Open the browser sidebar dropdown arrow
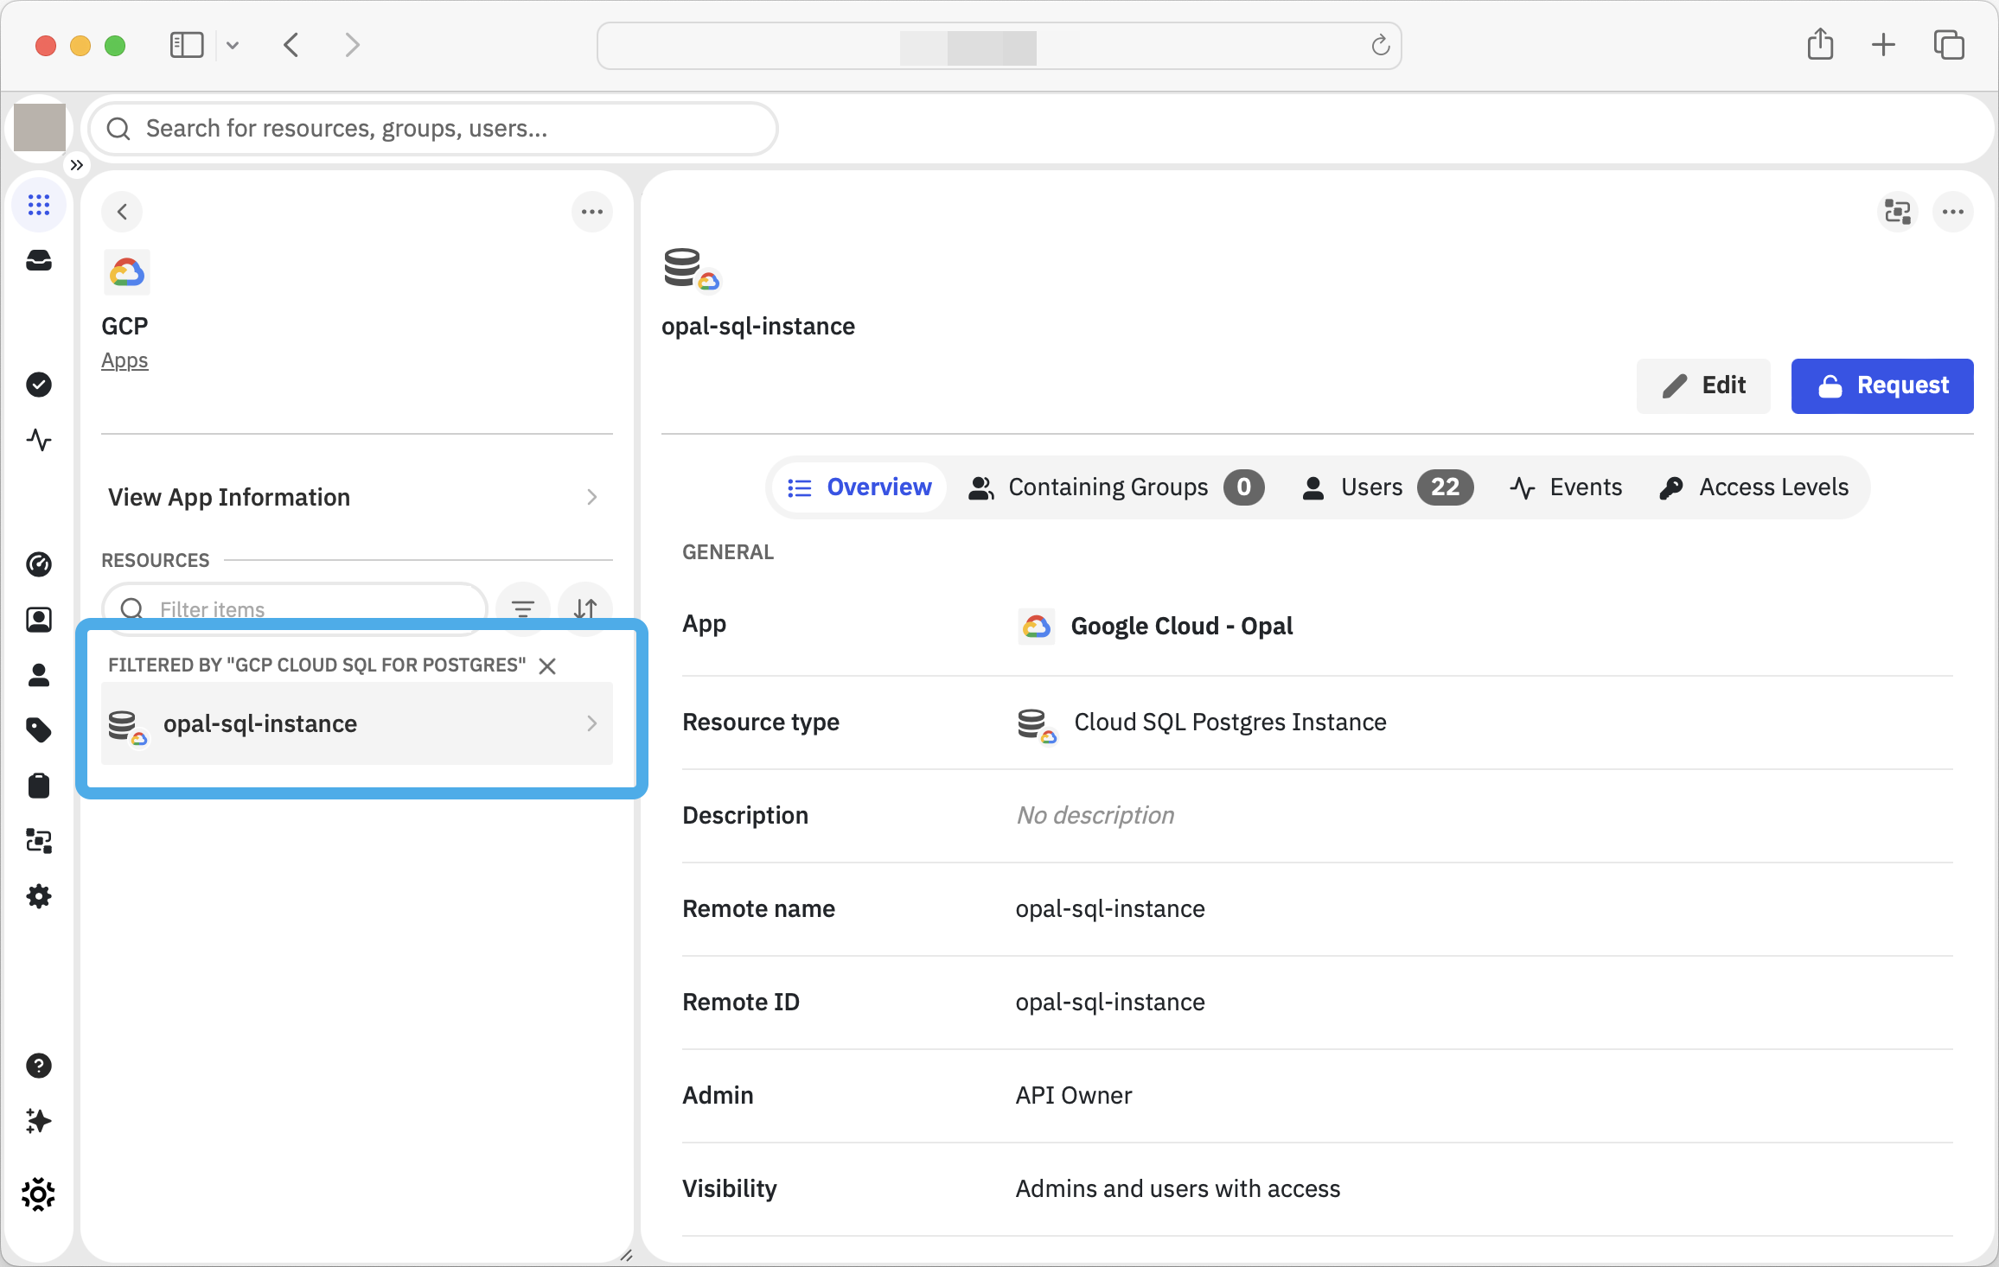 point(233,45)
